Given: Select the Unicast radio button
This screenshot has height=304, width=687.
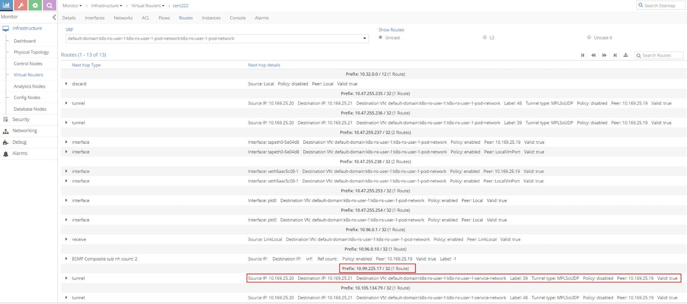Looking at the screenshot, I should [x=381, y=37].
